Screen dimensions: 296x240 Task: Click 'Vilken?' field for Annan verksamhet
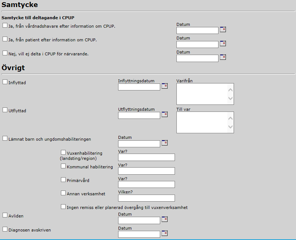pos(147,198)
